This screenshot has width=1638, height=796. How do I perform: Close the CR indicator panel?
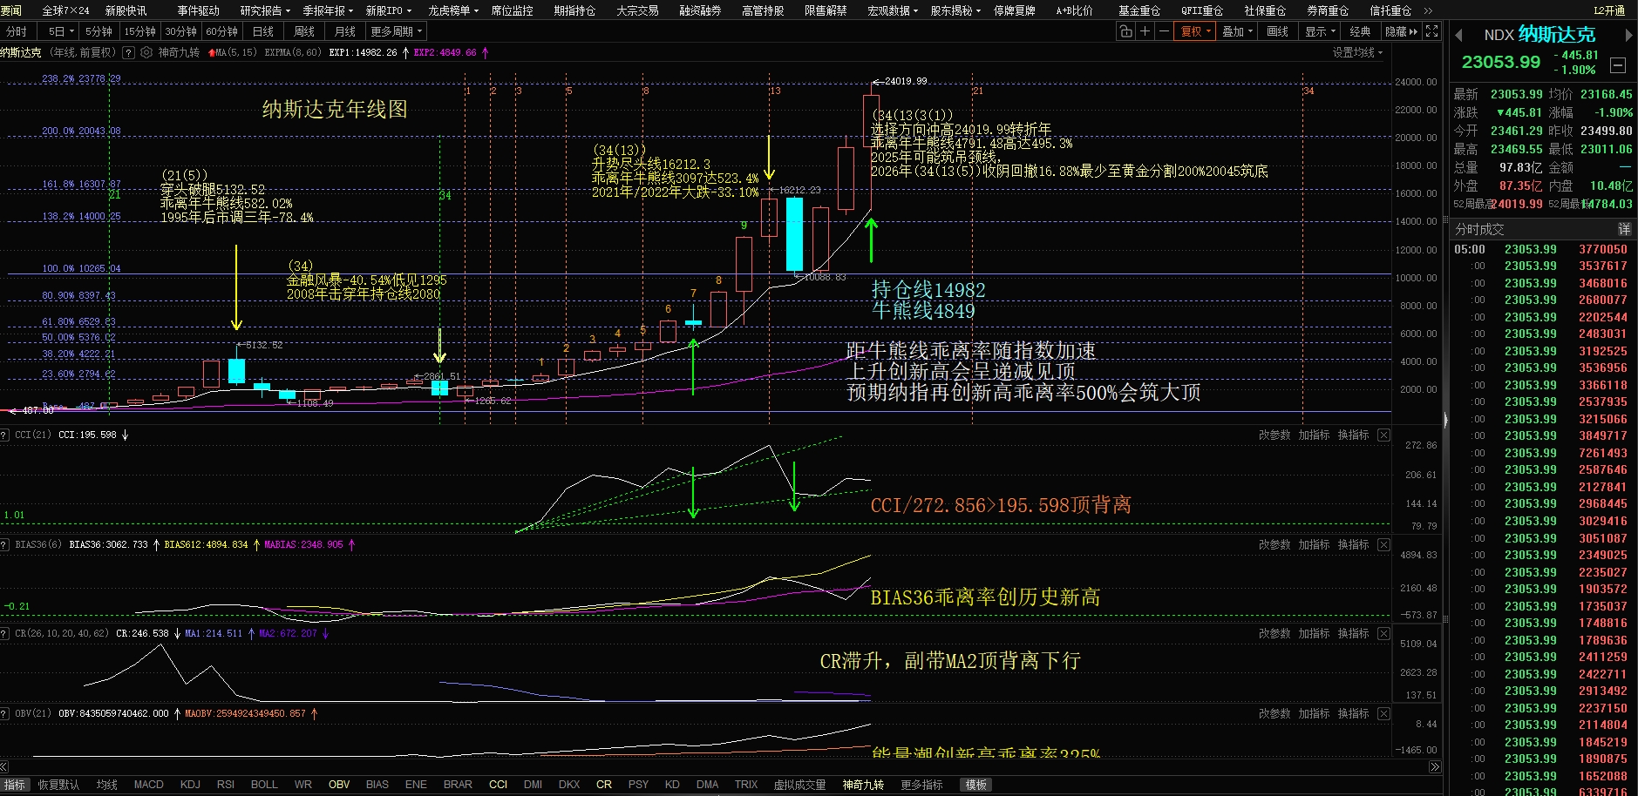(1383, 633)
